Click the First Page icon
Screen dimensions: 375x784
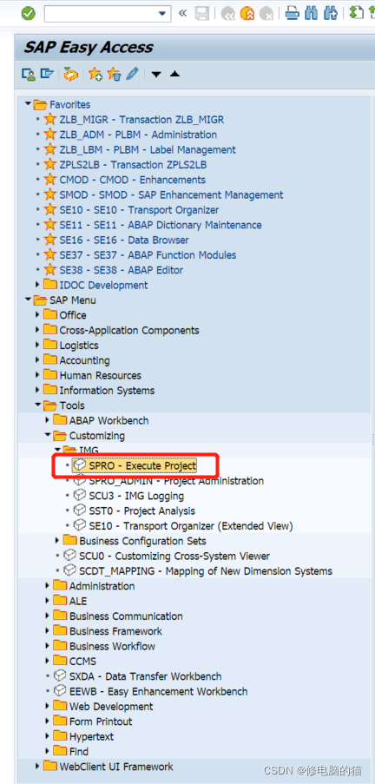356,13
